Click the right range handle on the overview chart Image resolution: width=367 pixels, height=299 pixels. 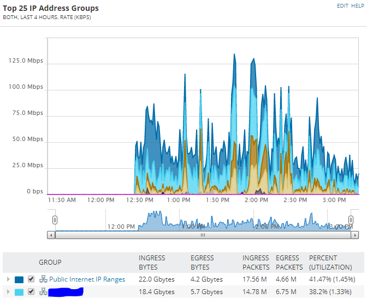(x=351, y=220)
